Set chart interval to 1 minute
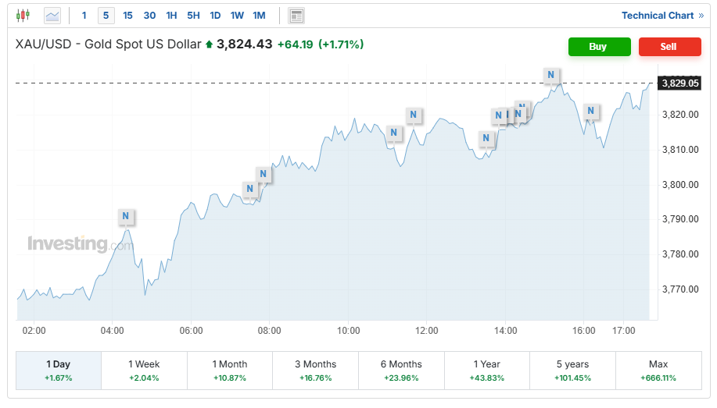Screen dimensions: 717x408 pos(84,15)
